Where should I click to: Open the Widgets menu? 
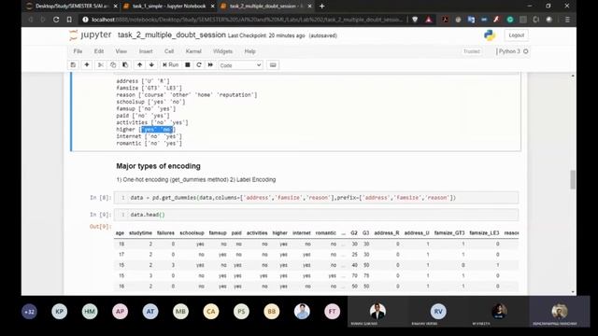click(222, 51)
